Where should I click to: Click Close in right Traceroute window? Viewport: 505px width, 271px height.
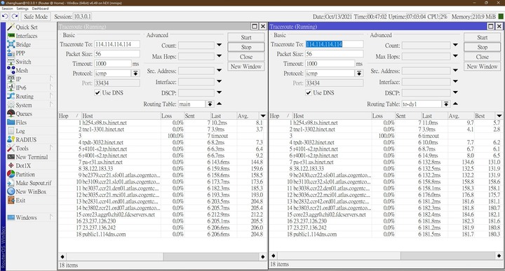(482, 57)
